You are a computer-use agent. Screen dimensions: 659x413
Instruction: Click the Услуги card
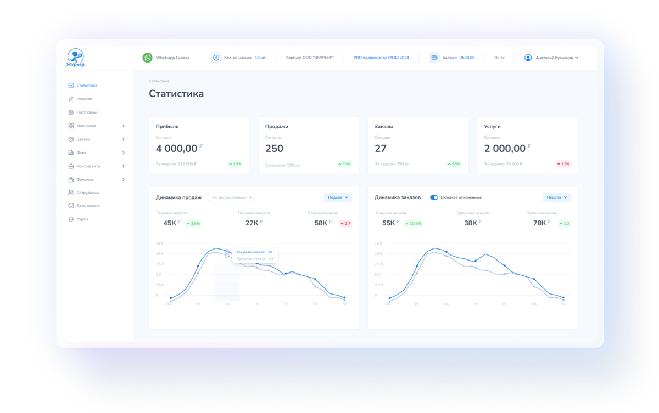(x=528, y=145)
